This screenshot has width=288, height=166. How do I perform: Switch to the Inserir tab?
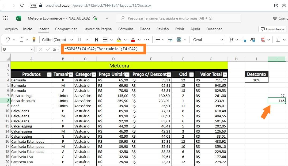(x=44, y=29)
